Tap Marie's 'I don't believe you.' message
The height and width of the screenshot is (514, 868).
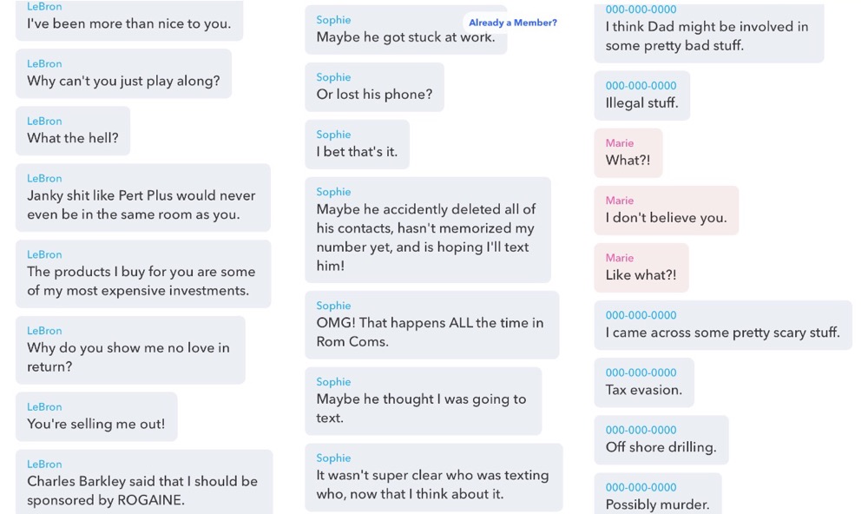click(x=666, y=210)
